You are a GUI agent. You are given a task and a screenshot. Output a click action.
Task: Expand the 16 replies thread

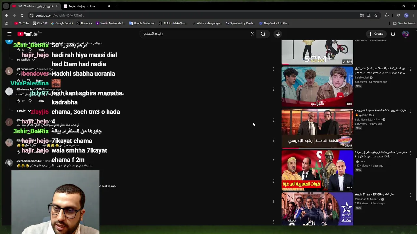26,60
